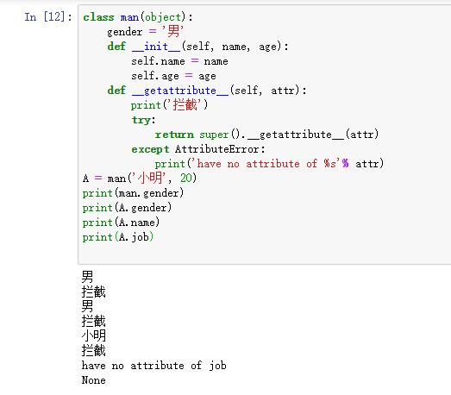The height and width of the screenshot is (395, 451).
Task: Click the line 'self.name = name'
Action: tap(179, 61)
